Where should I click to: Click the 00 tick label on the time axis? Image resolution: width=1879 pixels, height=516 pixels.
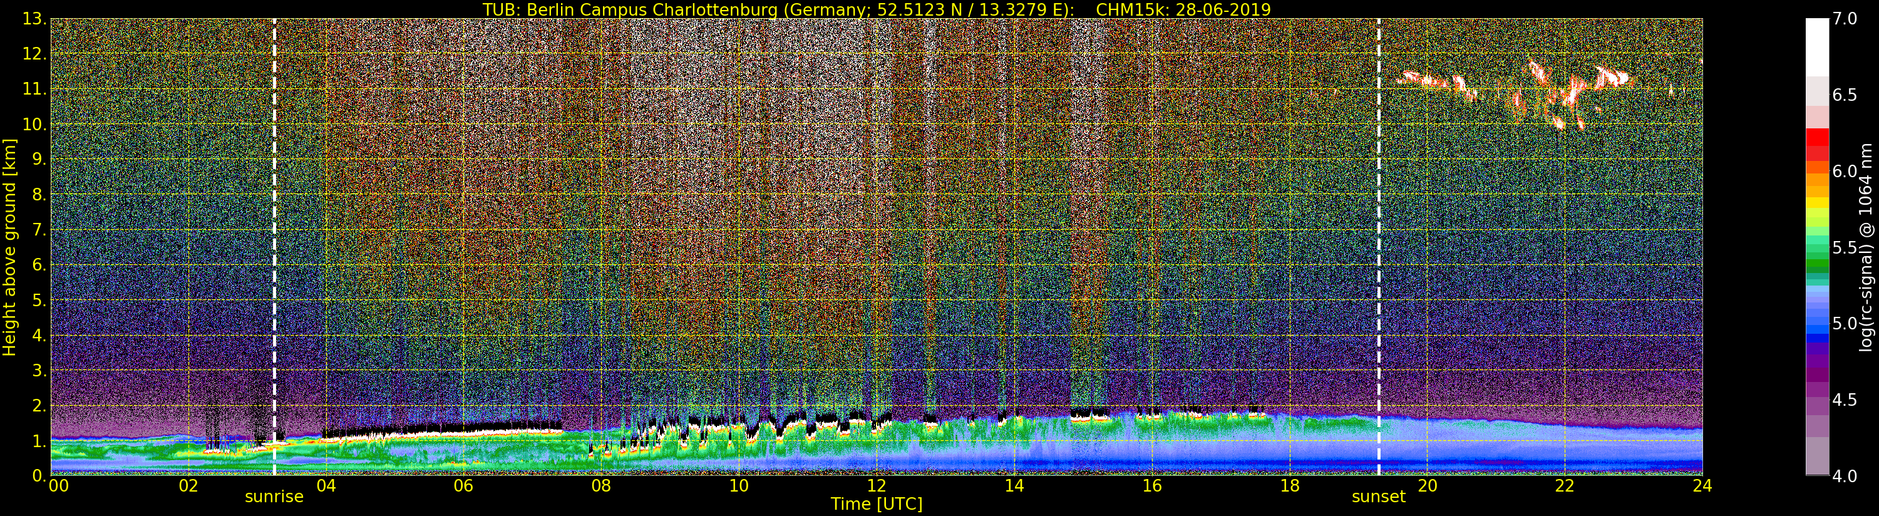coord(58,486)
